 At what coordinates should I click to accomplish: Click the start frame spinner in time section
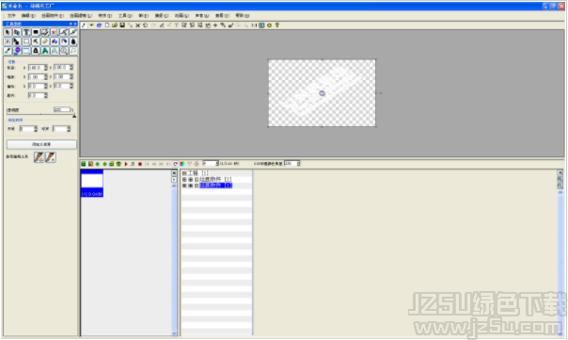(x=36, y=129)
